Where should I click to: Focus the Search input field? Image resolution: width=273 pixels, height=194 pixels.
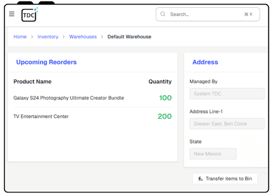(x=208, y=14)
